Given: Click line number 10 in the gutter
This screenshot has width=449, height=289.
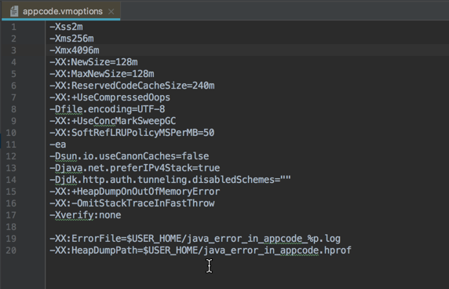Looking at the screenshot, I should [11, 133].
